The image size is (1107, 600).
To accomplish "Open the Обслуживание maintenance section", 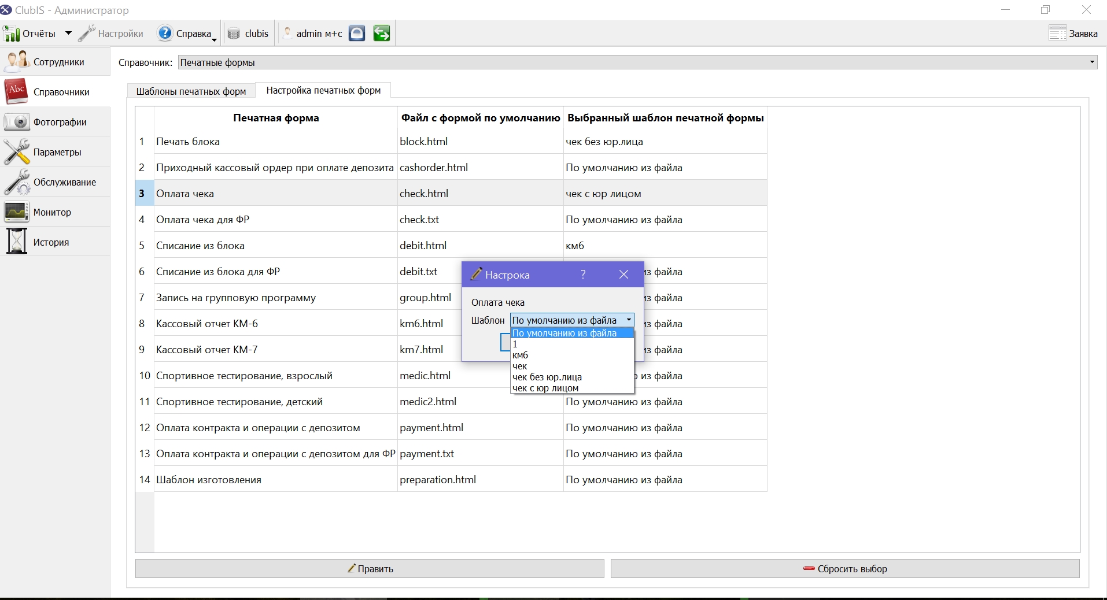I will pos(54,182).
